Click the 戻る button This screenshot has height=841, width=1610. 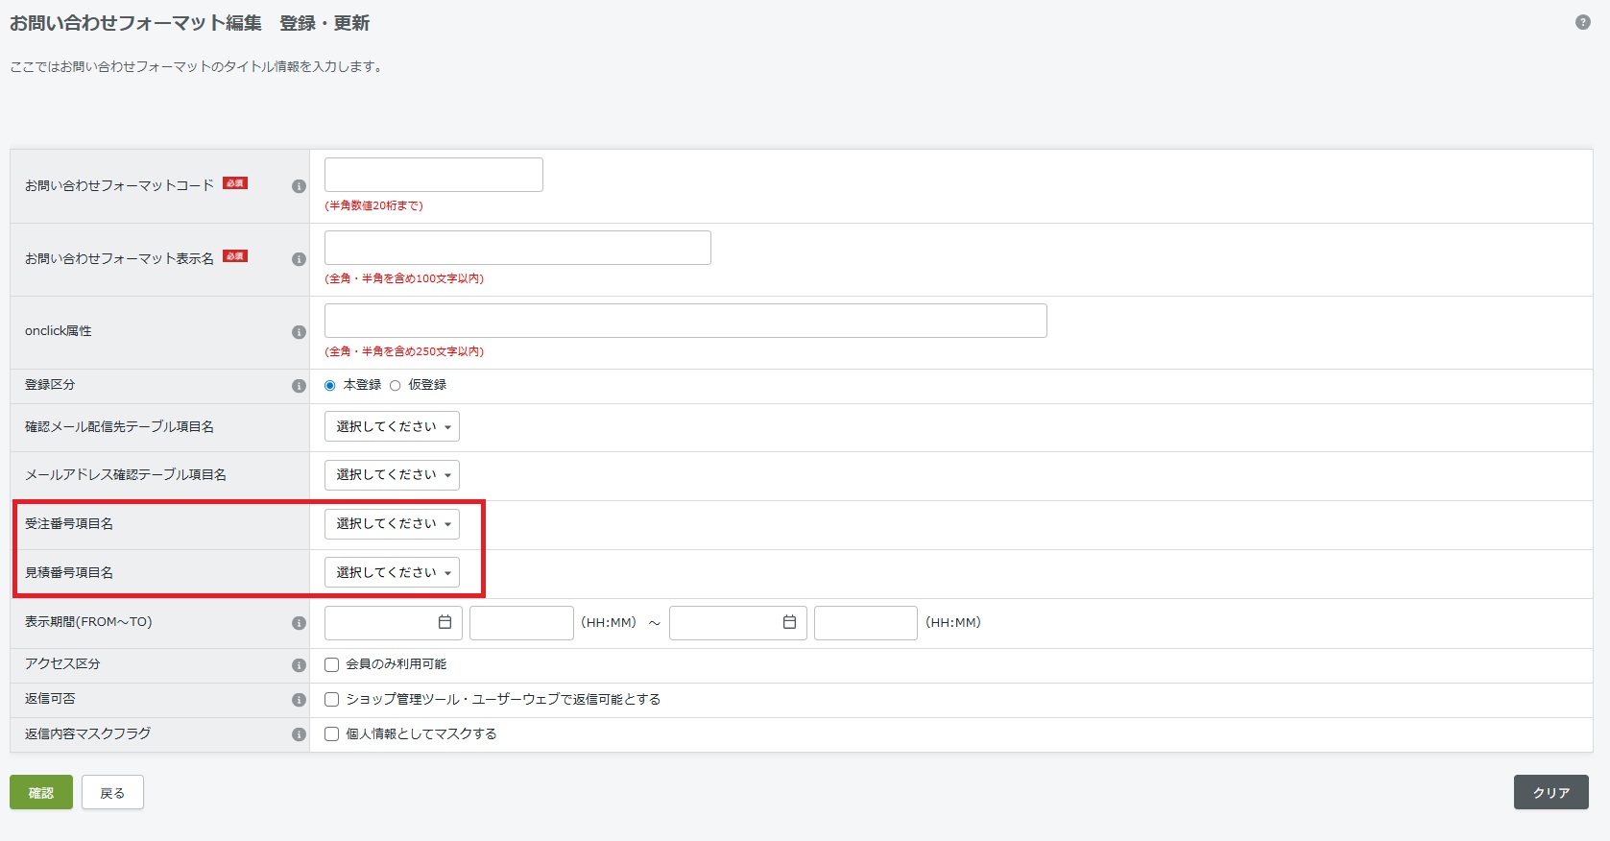(112, 793)
